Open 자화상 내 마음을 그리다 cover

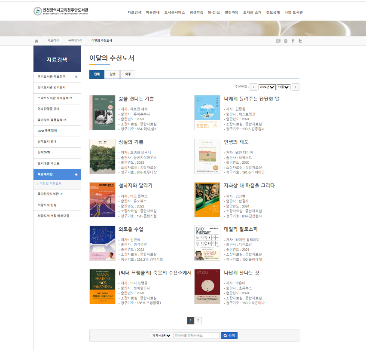207,200
